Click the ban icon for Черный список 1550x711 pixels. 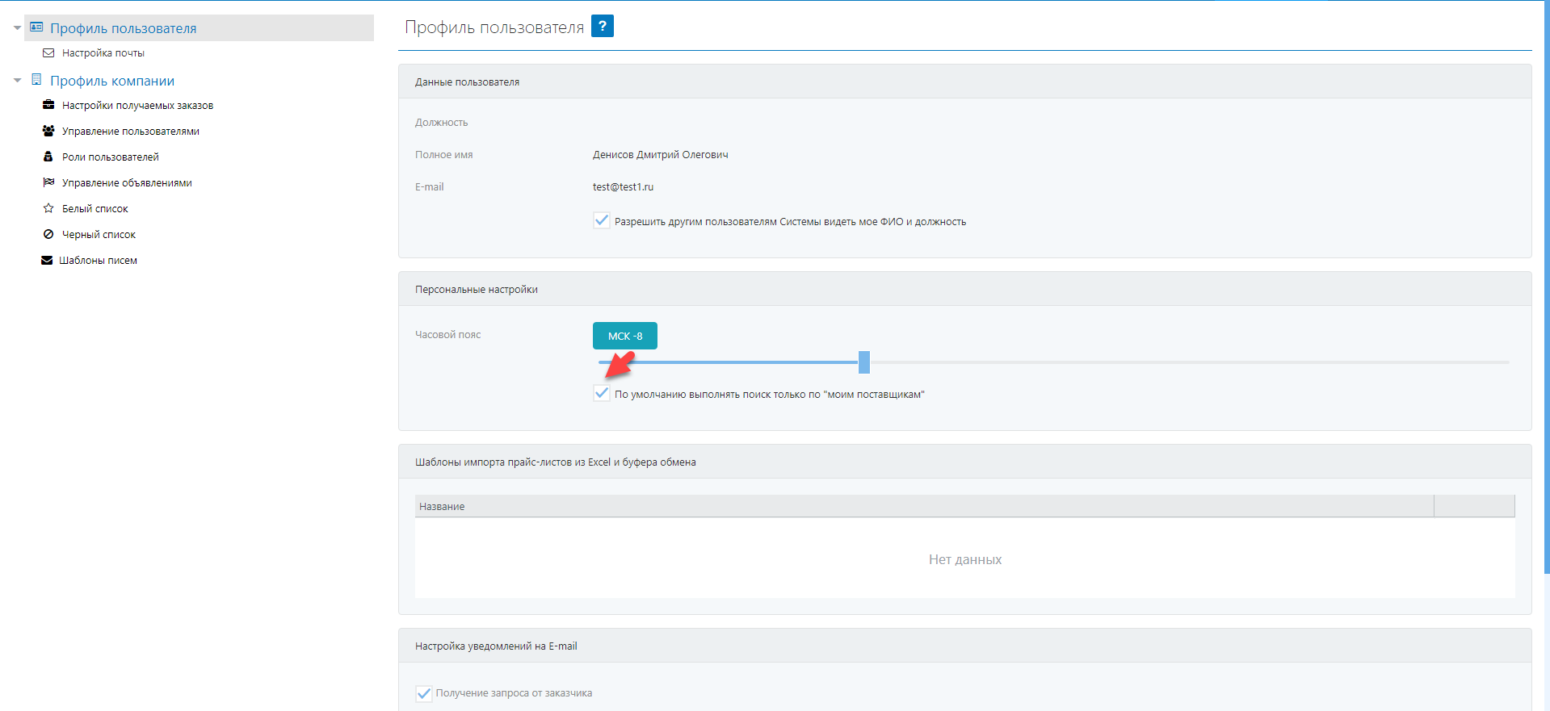(x=48, y=234)
